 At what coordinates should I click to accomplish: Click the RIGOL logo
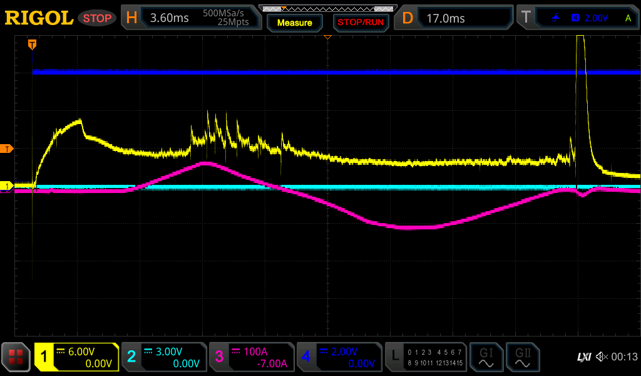click(39, 18)
